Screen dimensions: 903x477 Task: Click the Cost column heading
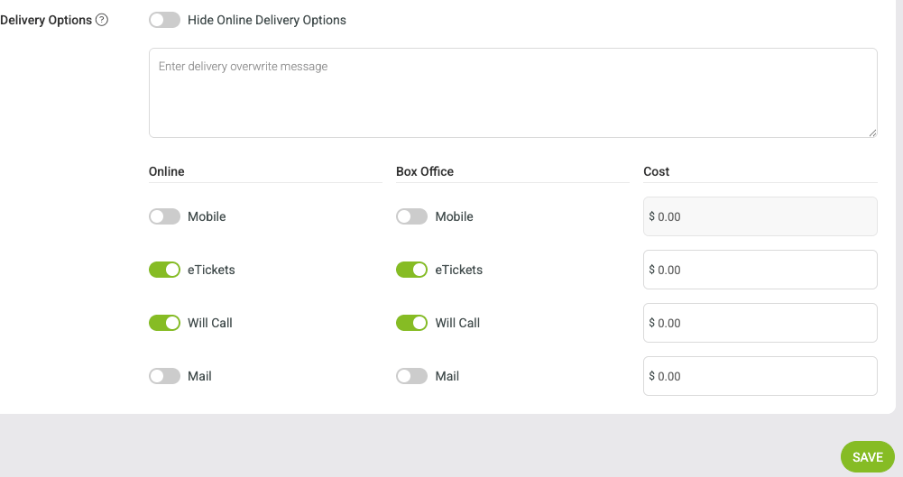point(656,171)
